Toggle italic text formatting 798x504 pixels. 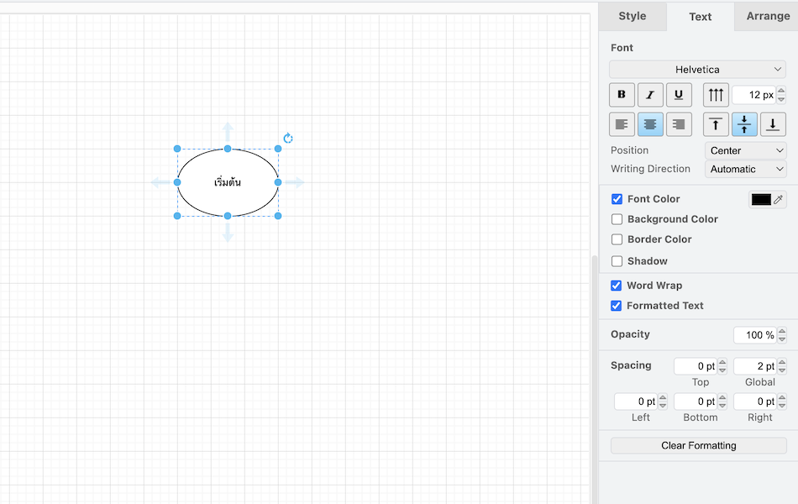tap(650, 95)
